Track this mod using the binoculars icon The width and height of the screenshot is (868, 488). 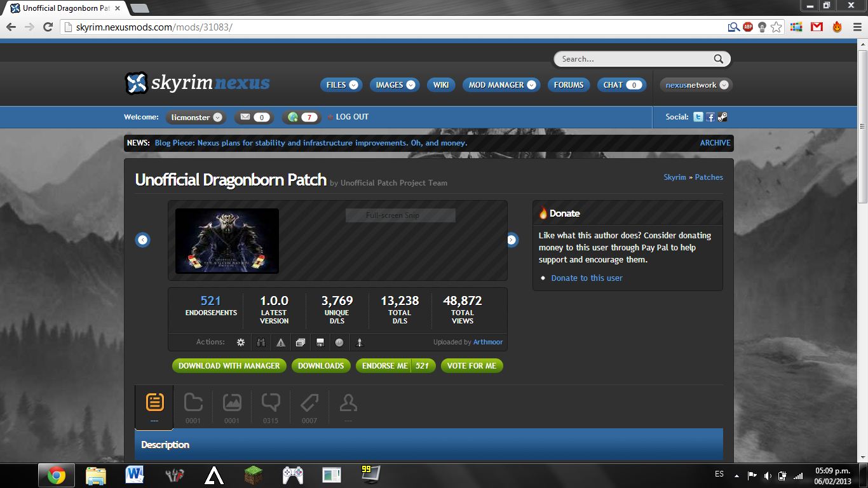tap(261, 342)
